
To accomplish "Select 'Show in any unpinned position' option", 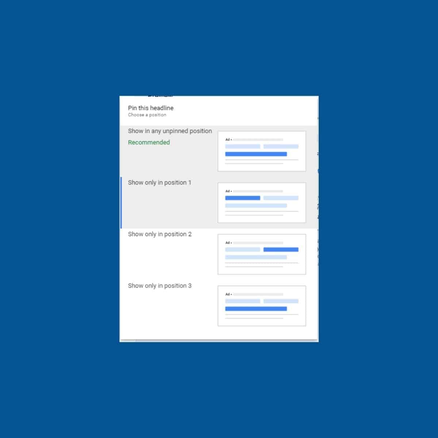I will click(x=170, y=131).
